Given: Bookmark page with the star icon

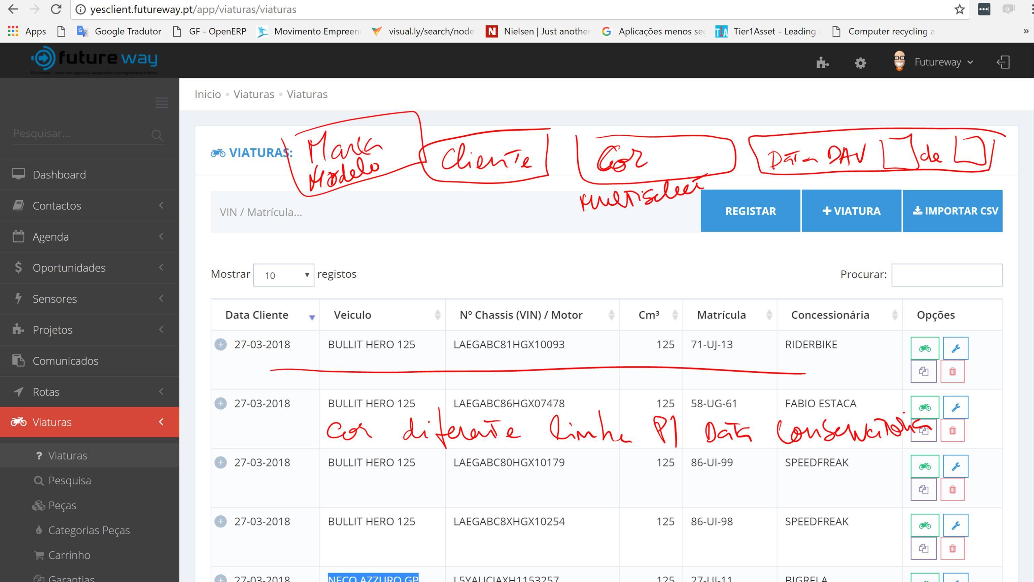Looking at the screenshot, I should pyautogui.click(x=959, y=9).
